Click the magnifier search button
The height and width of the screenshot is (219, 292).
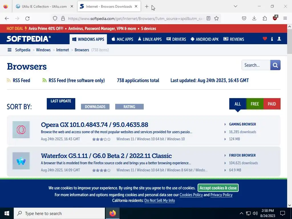point(275,65)
